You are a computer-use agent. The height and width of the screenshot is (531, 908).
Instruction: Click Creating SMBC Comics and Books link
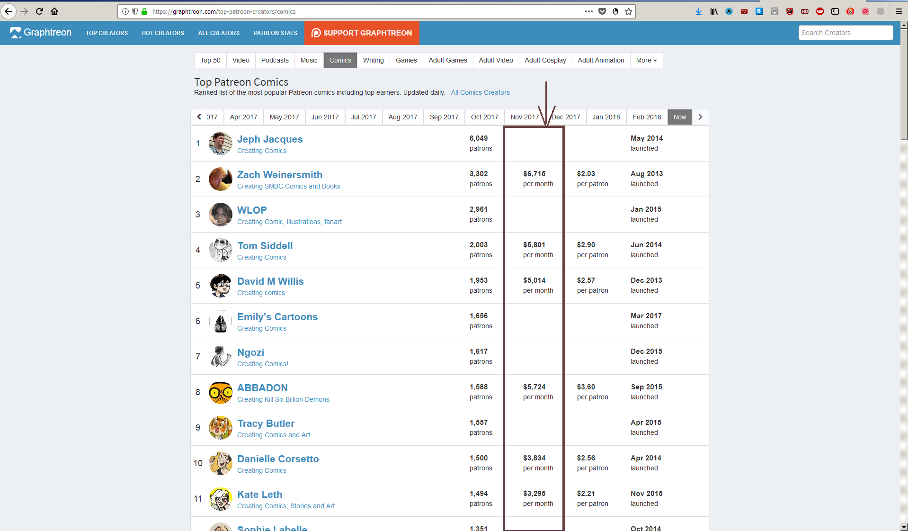[289, 186]
